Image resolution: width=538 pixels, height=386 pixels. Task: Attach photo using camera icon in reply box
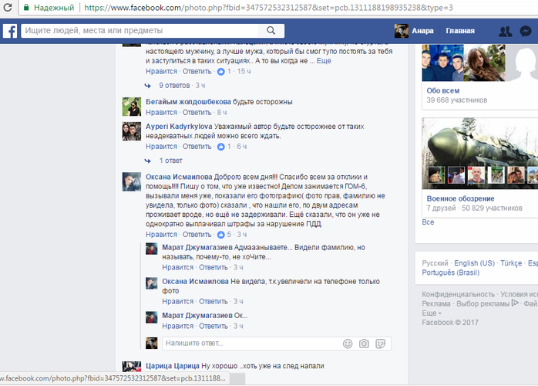(x=364, y=343)
